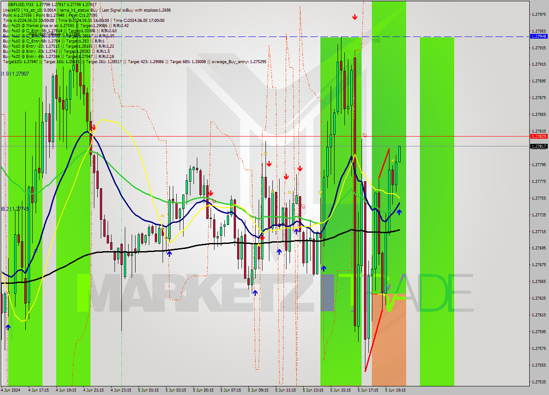Click the blue up arrow at the bottom-left candle
549x395 pixels.
click(x=8, y=327)
